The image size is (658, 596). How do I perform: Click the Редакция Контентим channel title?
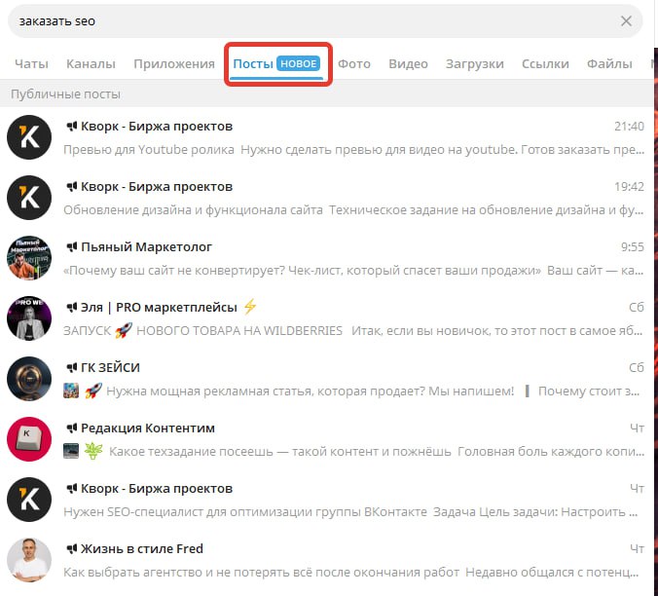pyautogui.click(x=148, y=428)
